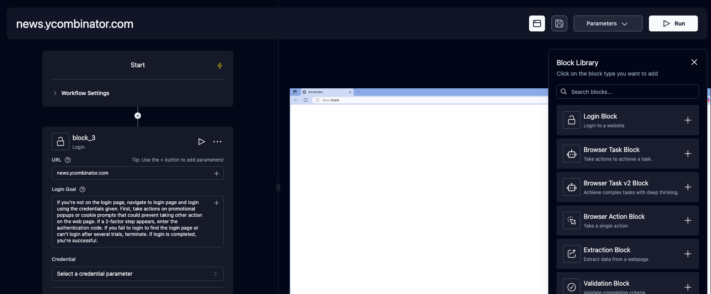Click the panel resize drag handle
The image size is (711, 294).
tap(278, 187)
